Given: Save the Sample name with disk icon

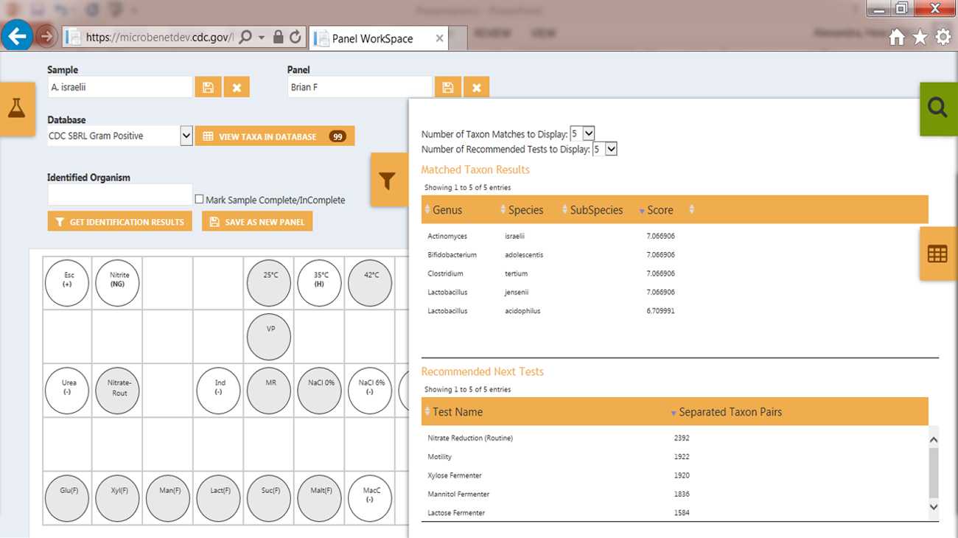Looking at the screenshot, I should pyautogui.click(x=208, y=88).
